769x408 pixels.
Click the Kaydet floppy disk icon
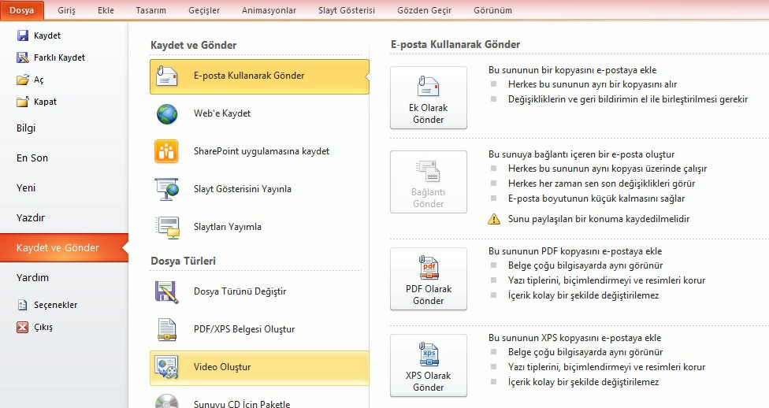click(x=23, y=35)
